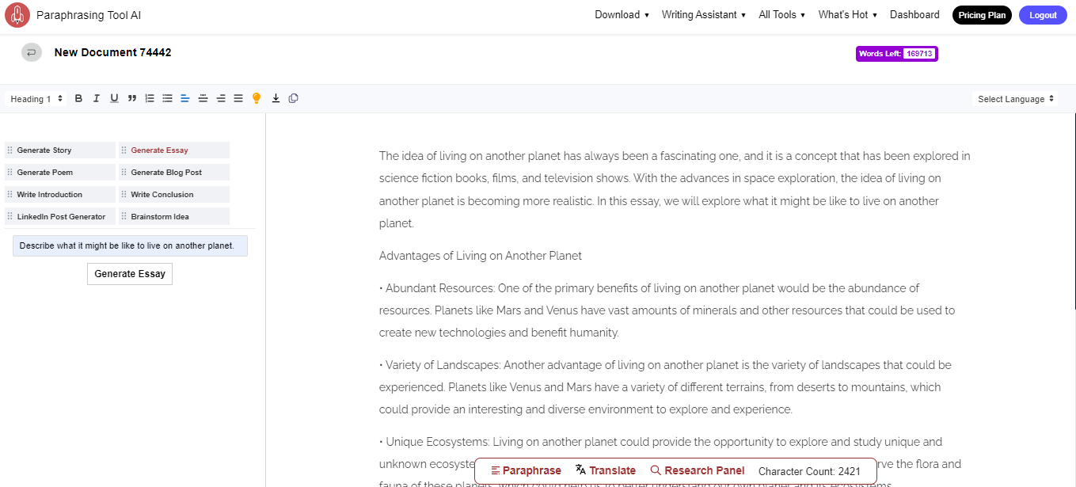The width and height of the screenshot is (1076, 487).
Task: Apply numbered list formatting
Action: click(x=150, y=98)
